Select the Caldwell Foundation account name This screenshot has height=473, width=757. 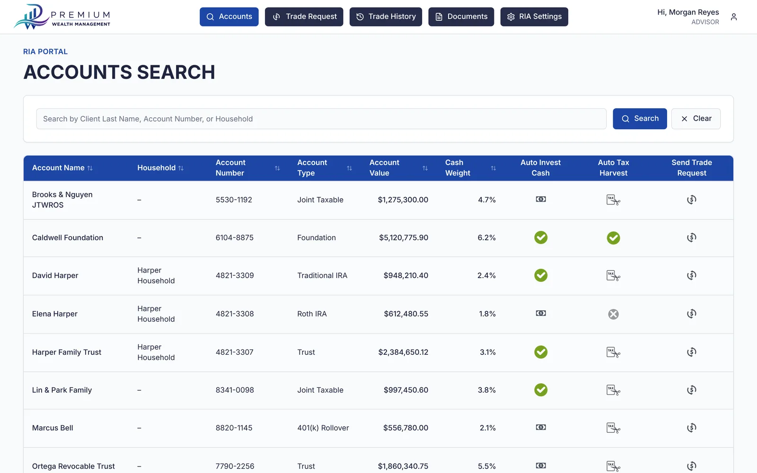point(68,237)
